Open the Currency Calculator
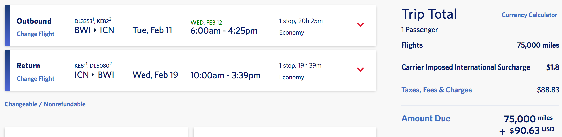 pyautogui.click(x=529, y=15)
